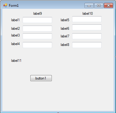This screenshot has width=116, height=113.
Task: Focus the text box next to label7
Action: (87, 36)
